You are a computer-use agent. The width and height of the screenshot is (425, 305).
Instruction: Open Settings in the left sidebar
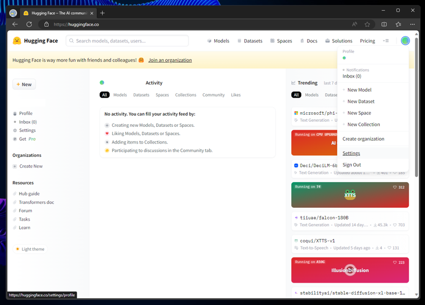(x=25, y=130)
